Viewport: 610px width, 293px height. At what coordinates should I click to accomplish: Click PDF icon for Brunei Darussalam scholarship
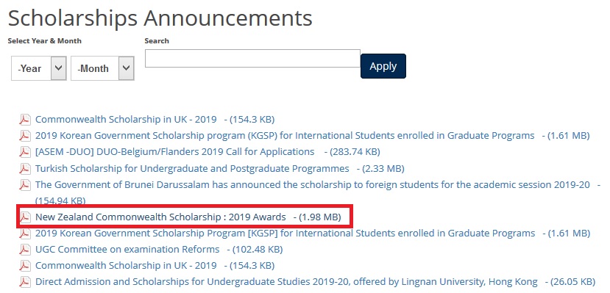25,185
